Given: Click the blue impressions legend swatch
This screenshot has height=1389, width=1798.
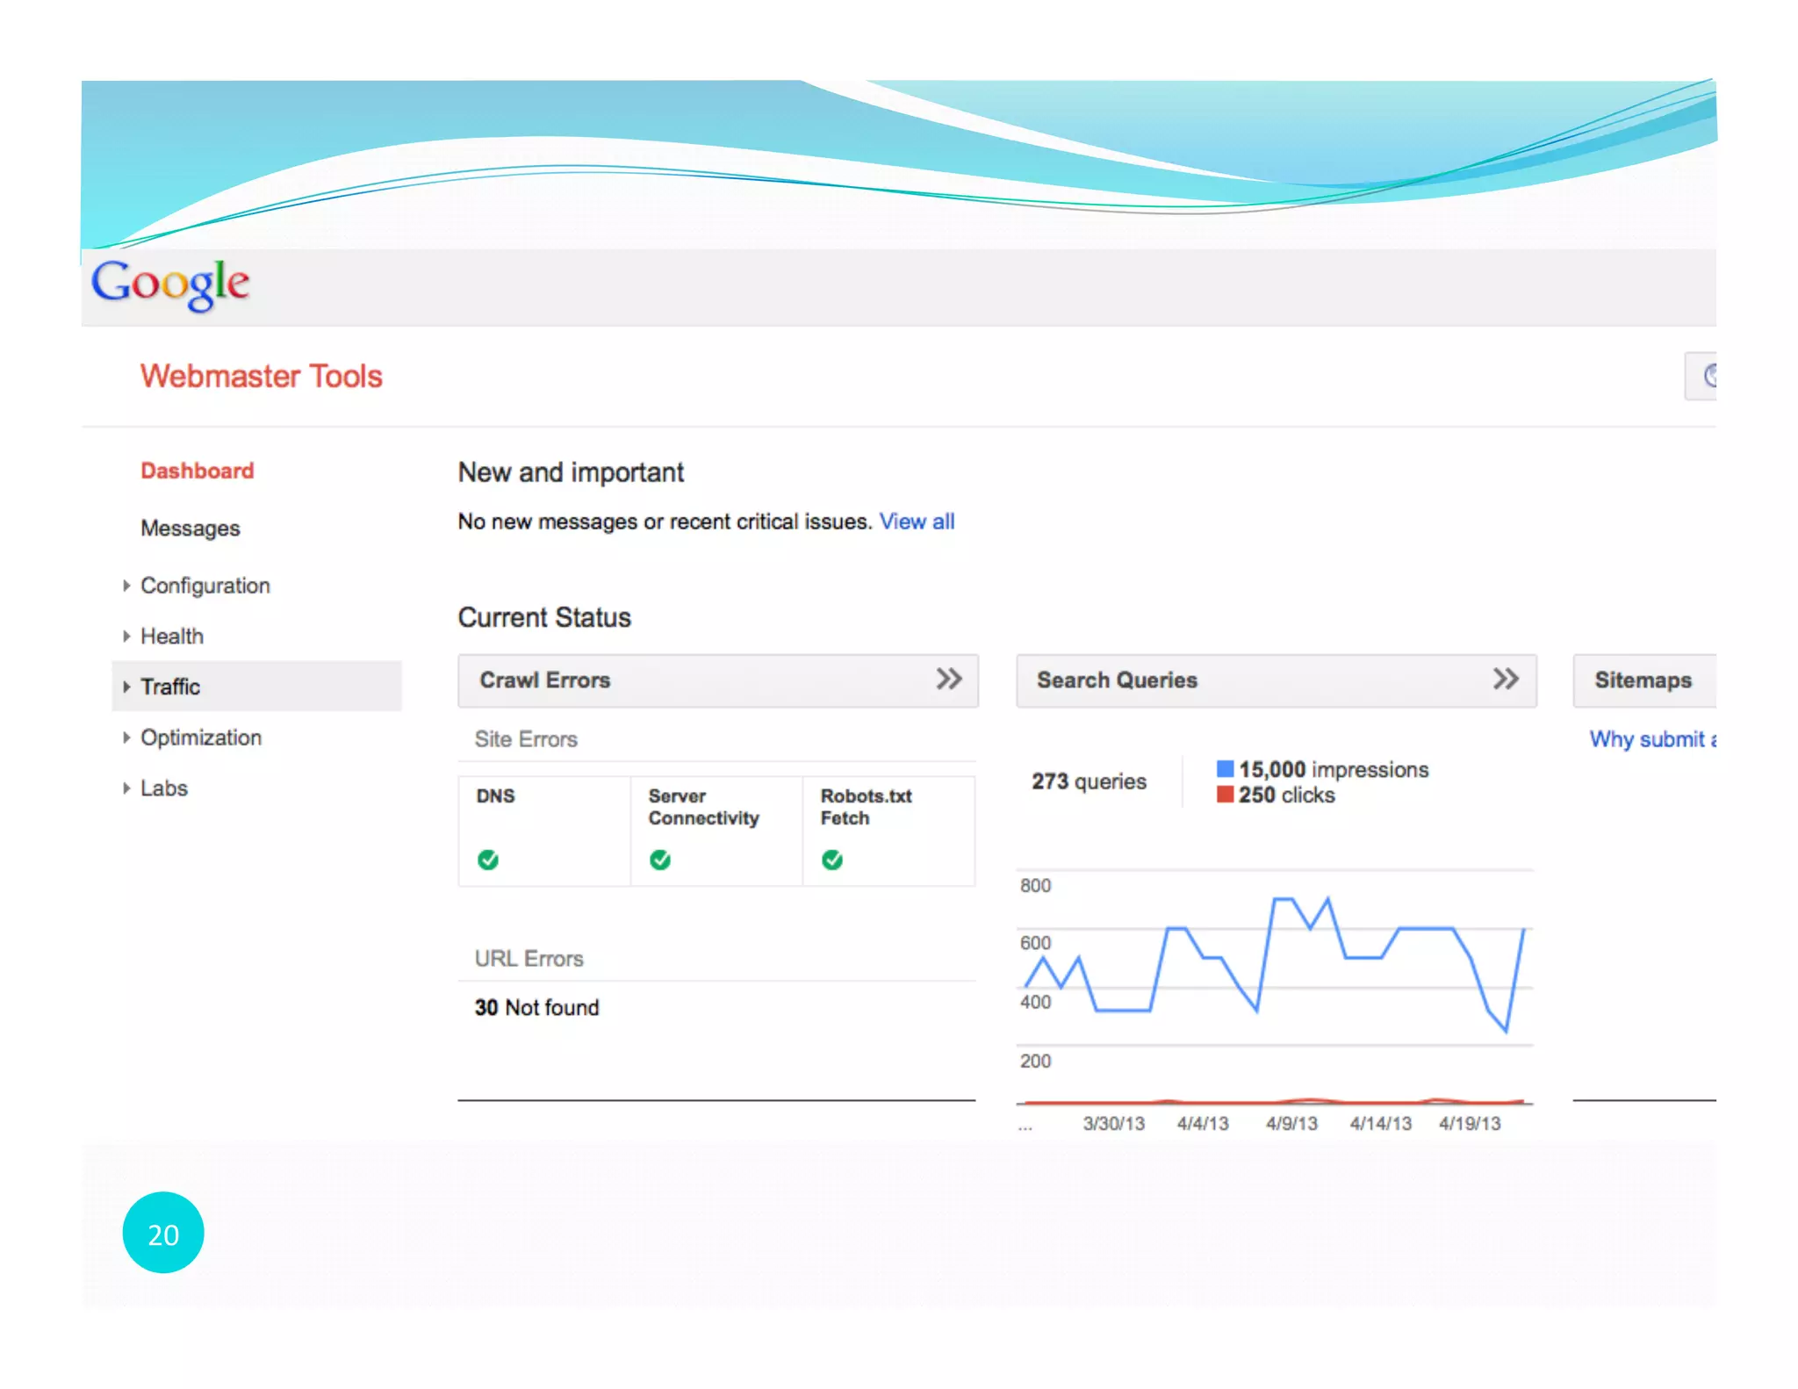Looking at the screenshot, I should coord(1225,769).
